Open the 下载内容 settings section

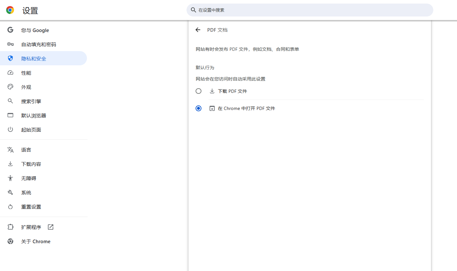point(43,164)
